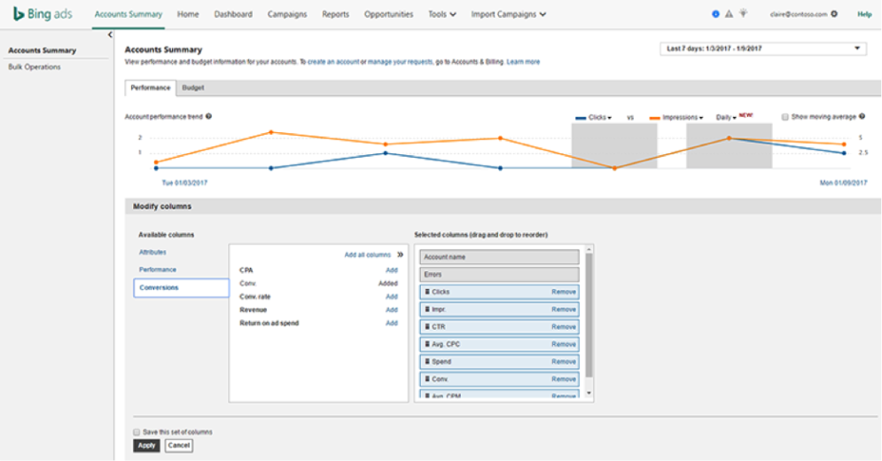
Task: Click selected columns scrollbar thumb
Action: click(589, 316)
